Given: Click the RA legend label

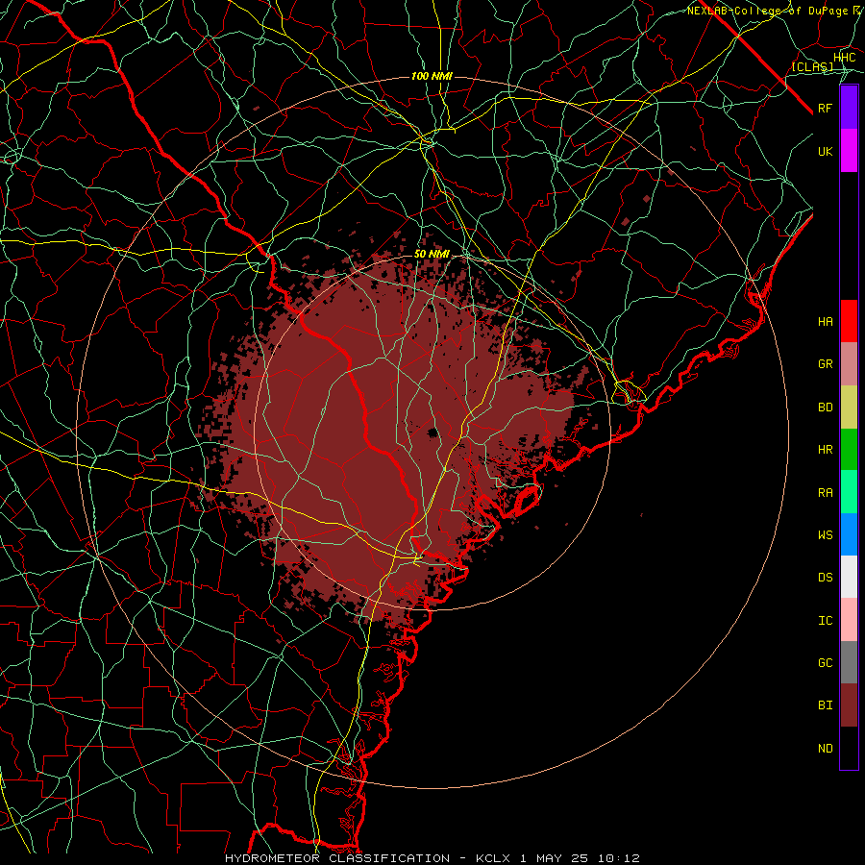Looking at the screenshot, I should coord(826,492).
